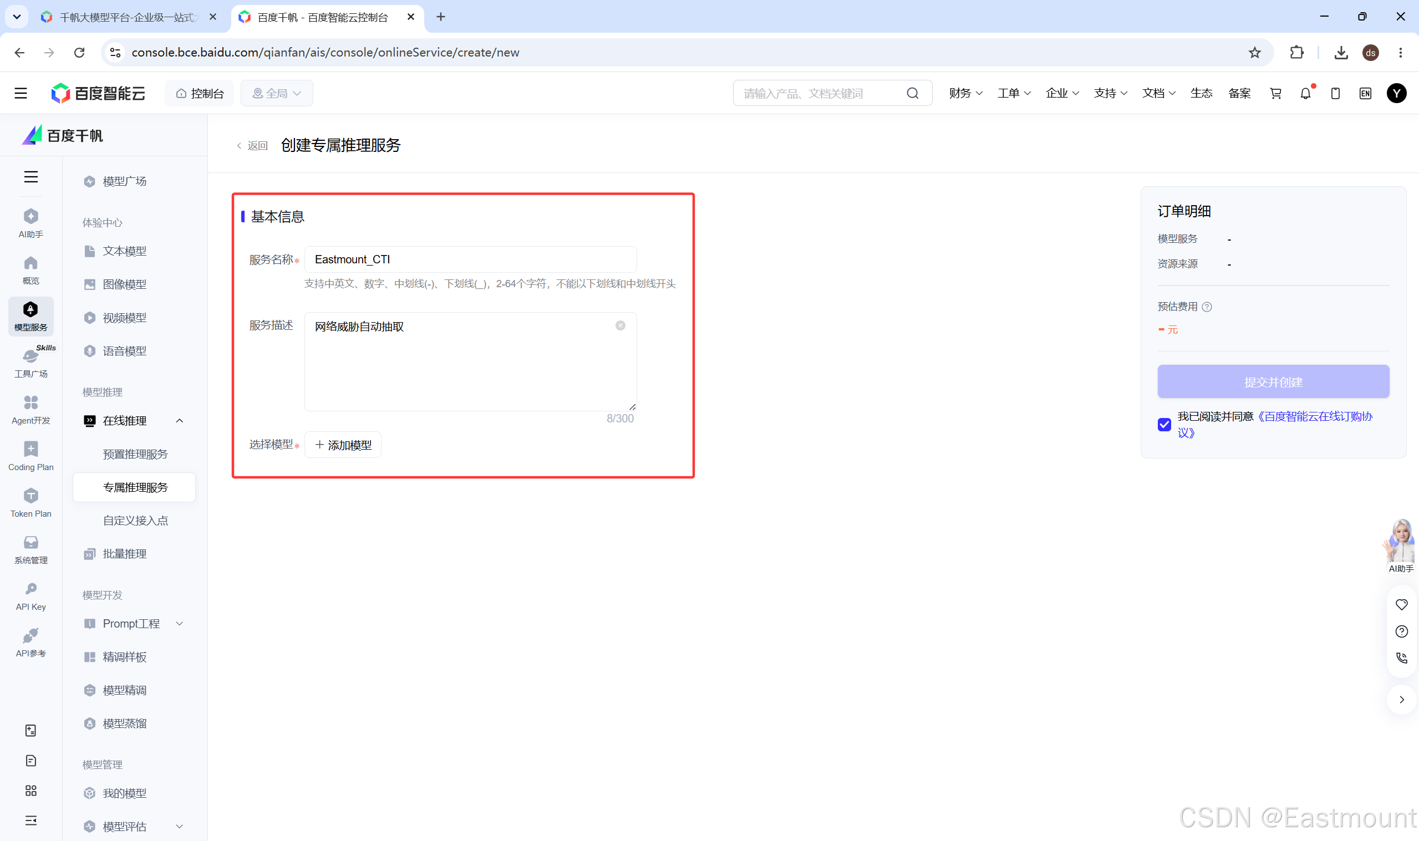The image size is (1419, 841).
Task: Open the 概览 home icon
Action: [x=30, y=270]
